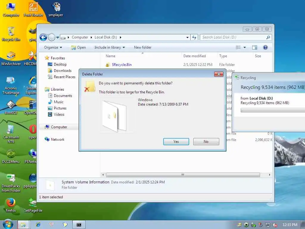Click Internet Explorer taskbar icon

point(38,225)
